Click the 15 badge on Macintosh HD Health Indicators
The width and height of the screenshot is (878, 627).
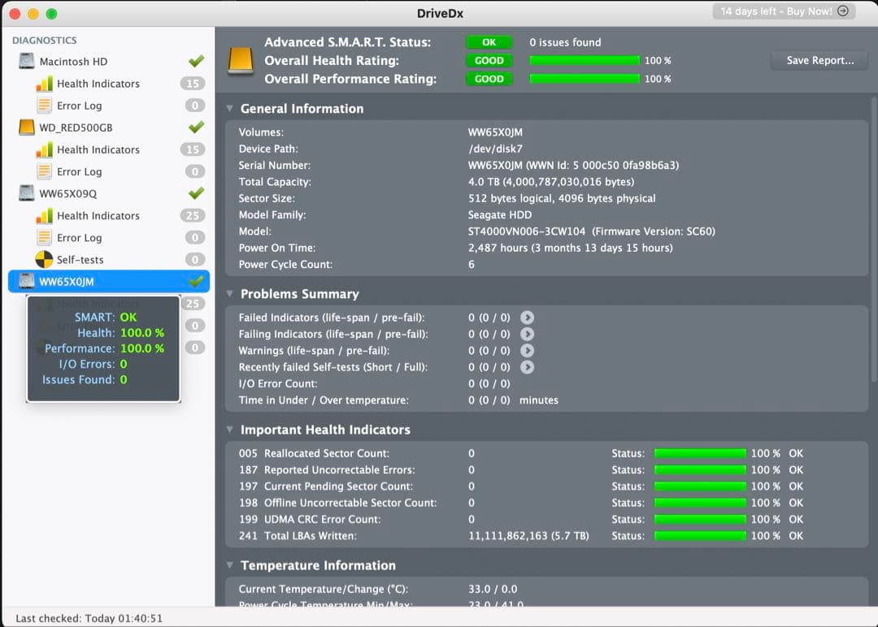tap(193, 84)
